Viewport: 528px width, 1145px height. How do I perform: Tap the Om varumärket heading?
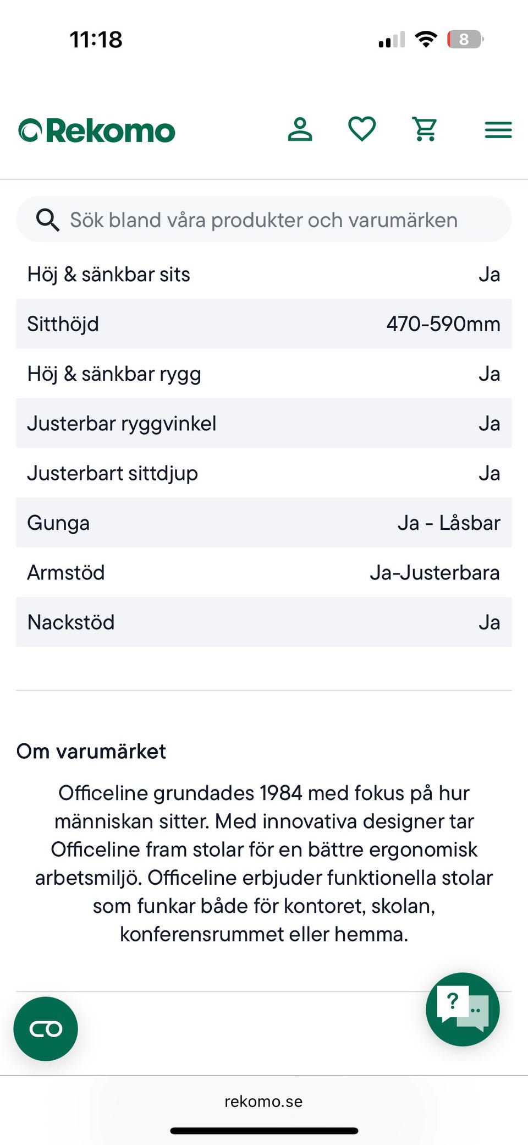(x=91, y=752)
